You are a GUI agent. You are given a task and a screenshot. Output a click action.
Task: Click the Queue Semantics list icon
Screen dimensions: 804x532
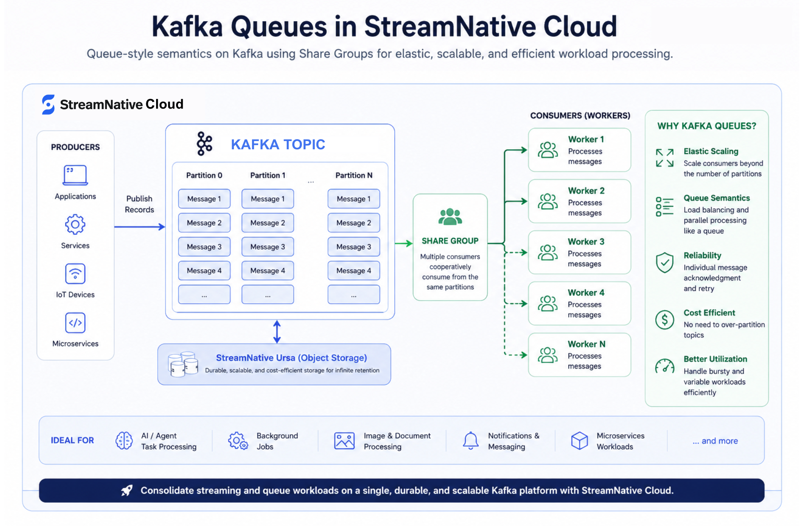point(665,206)
